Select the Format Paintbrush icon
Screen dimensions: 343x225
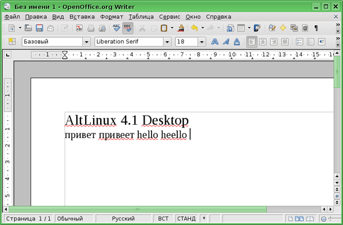click(181, 28)
